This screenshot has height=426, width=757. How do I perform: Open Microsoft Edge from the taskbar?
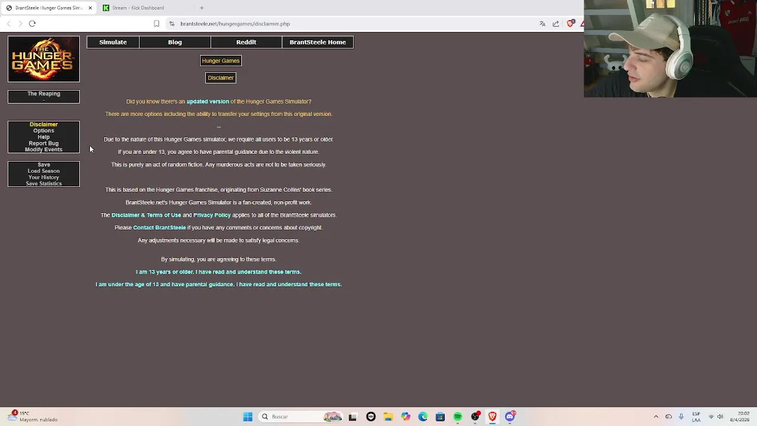point(423,417)
